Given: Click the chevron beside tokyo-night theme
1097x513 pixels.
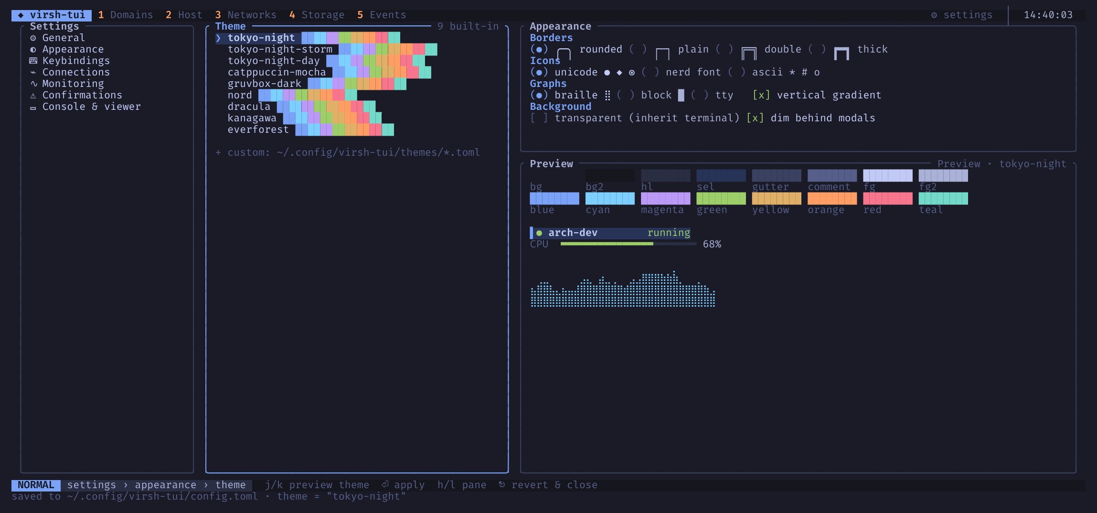Looking at the screenshot, I should point(218,38).
